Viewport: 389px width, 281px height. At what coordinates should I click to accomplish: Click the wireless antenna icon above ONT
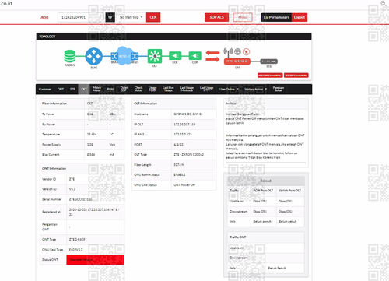(228, 52)
